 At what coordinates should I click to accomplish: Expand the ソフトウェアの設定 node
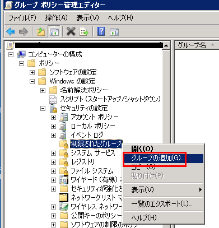(32, 72)
